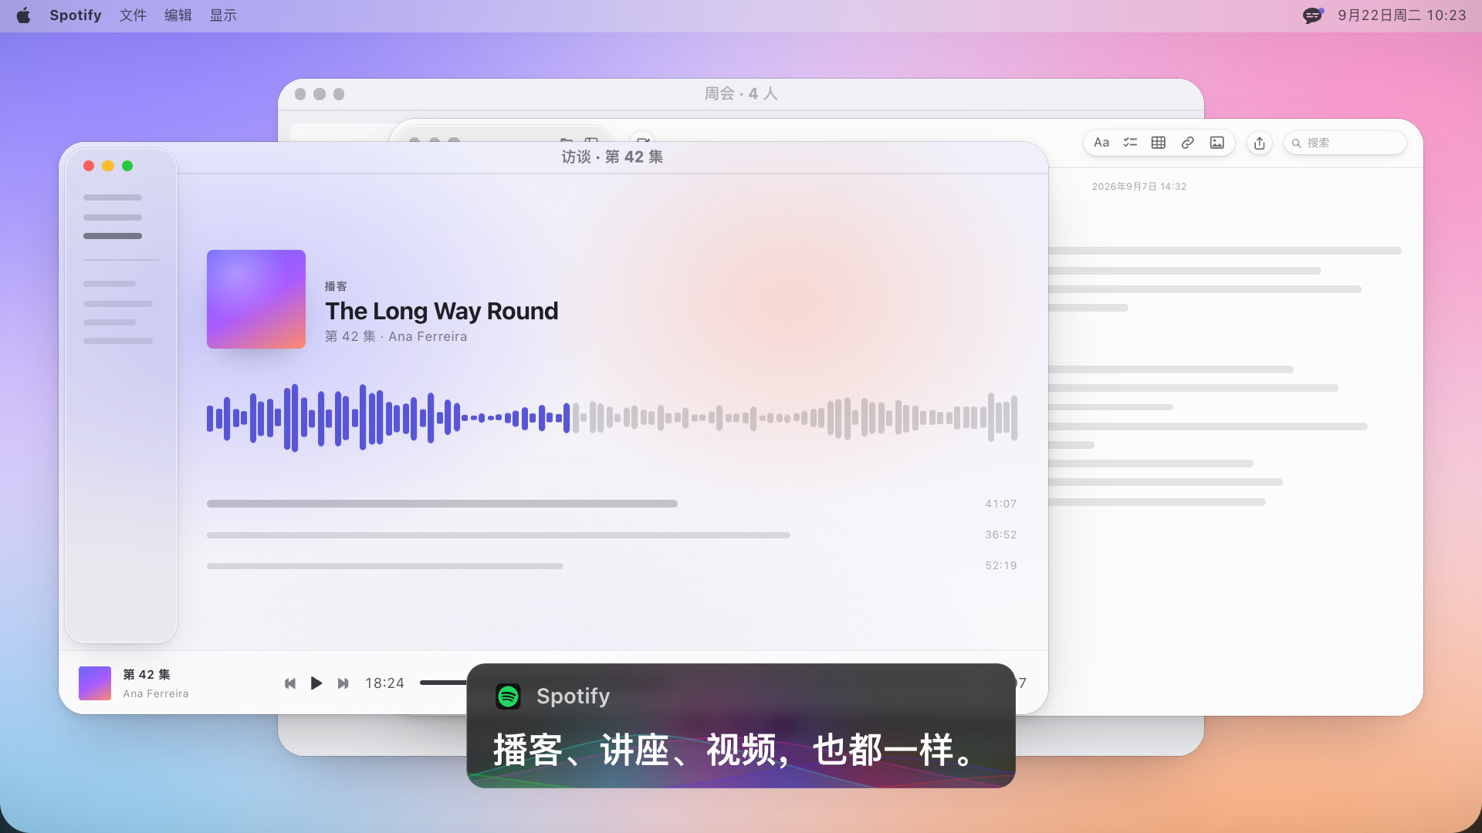Open the Aa text format button in notes window
This screenshot has width=1482, height=833.
(x=1101, y=143)
